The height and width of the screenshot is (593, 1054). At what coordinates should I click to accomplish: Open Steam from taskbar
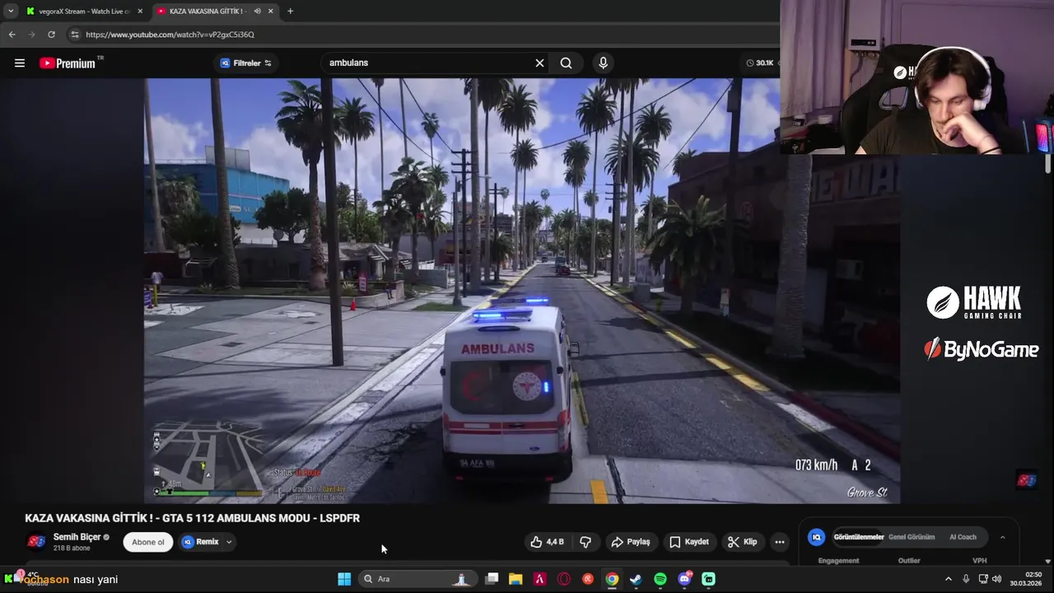[x=636, y=579]
